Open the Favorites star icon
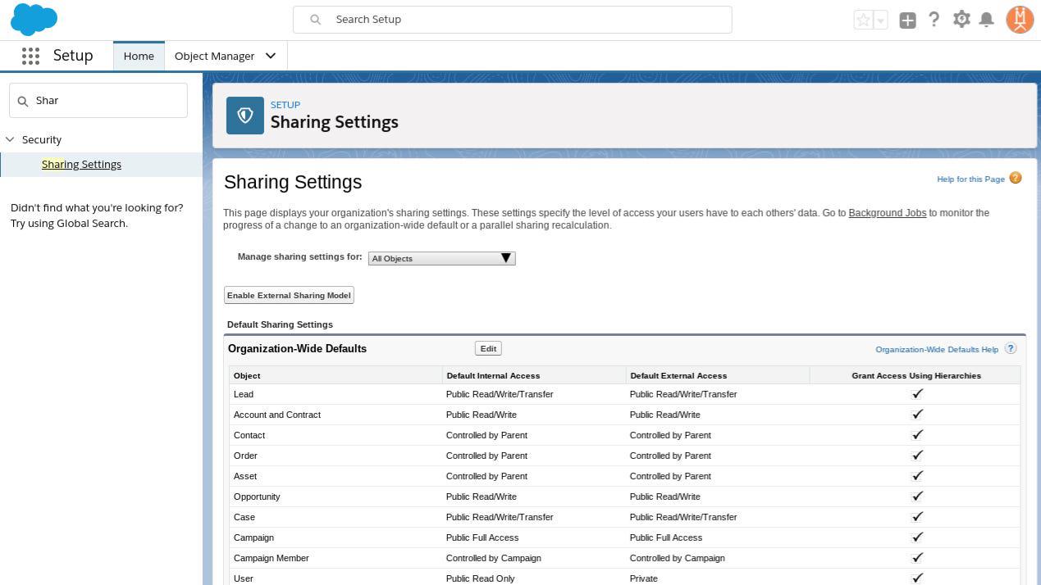The height and width of the screenshot is (585, 1041). (x=862, y=20)
